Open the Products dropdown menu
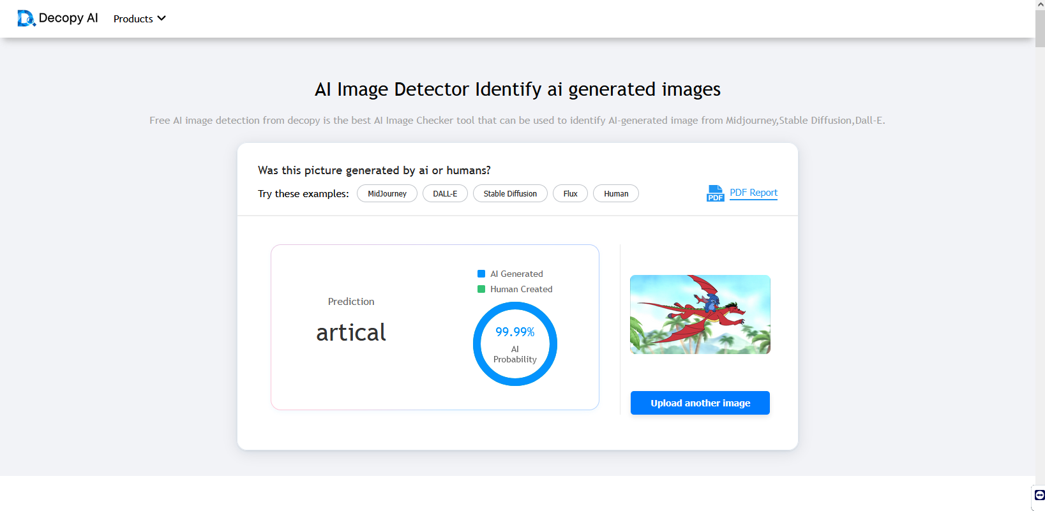The width and height of the screenshot is (1045, 511). point(139,19)
